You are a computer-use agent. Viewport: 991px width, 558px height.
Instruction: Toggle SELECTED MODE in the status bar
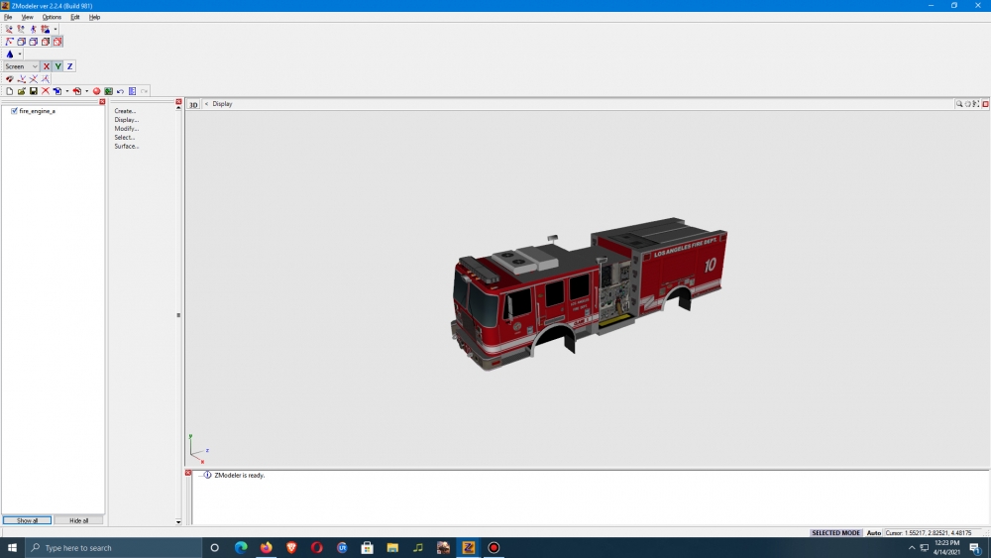(835, 532)
